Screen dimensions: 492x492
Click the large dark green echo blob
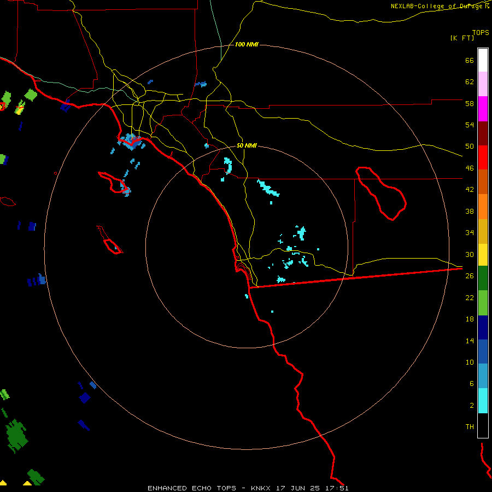[x=16, y=436]
